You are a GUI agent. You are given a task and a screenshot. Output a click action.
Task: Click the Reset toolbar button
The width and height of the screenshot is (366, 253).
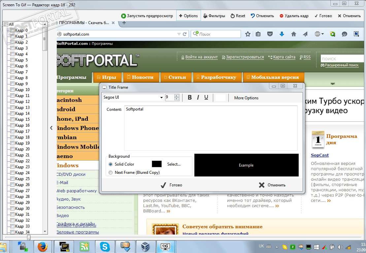pos(238,16)
